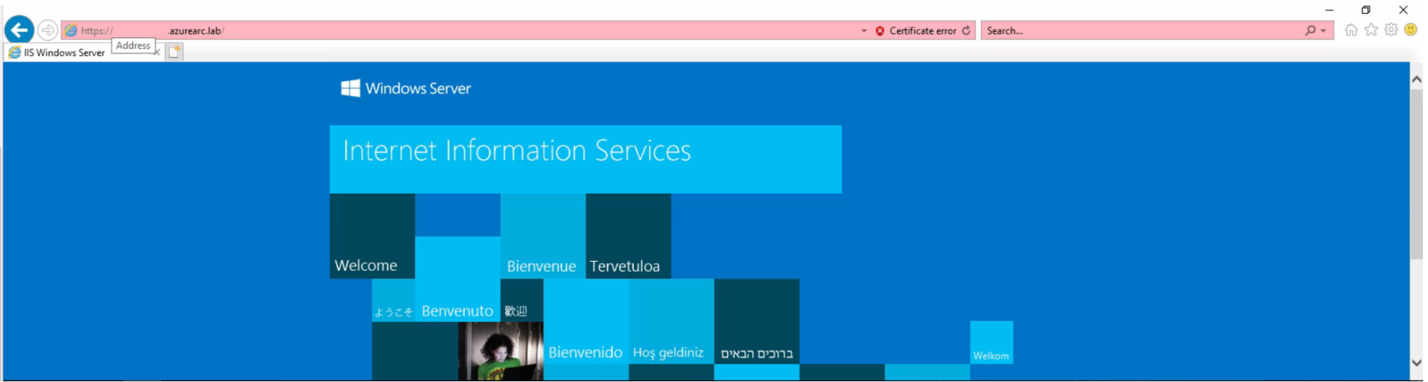Select the IIS Windows Server tab
1428x382 pixels.
(63, 53)
